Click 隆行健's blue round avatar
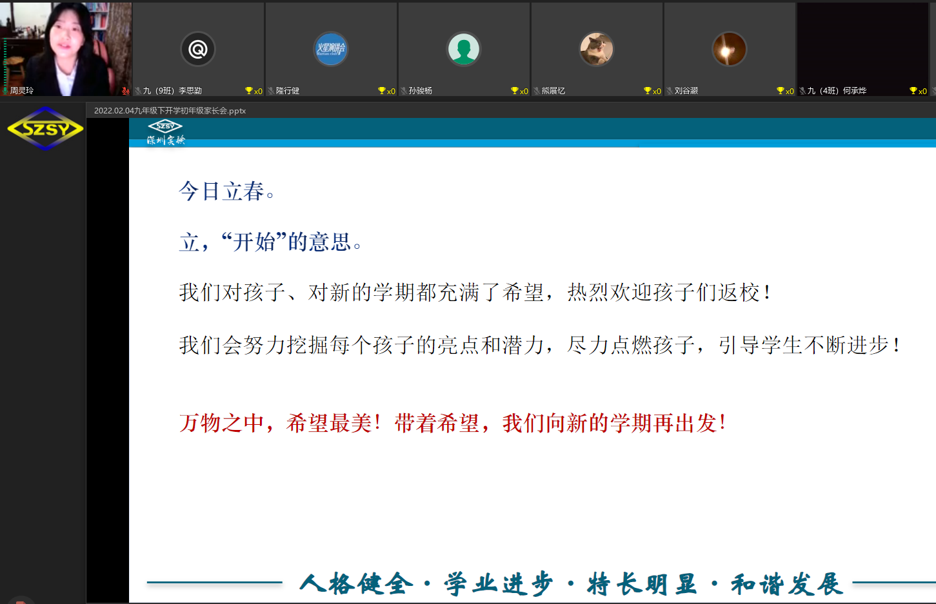Viewport: 936px width, 604px height. (x=330, y=49)
